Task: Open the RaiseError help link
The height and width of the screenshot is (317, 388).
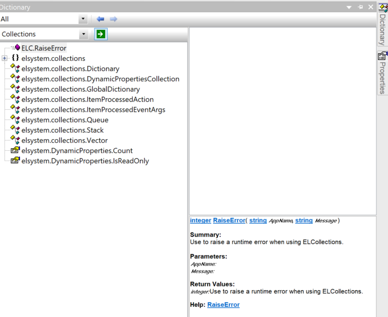Action: pyautogui.click(x=223, y=305)
